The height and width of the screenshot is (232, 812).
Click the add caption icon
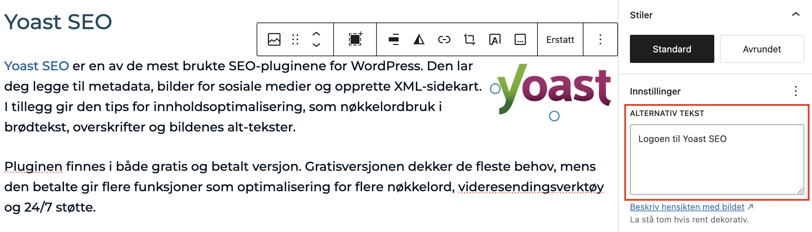coord(520,39)
